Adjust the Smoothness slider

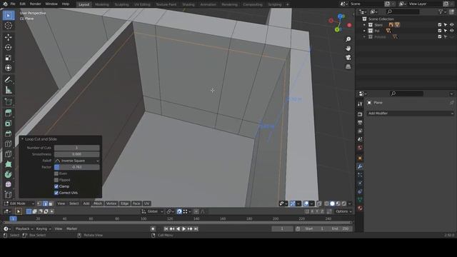pyautogui.click(x=77, y=154)
